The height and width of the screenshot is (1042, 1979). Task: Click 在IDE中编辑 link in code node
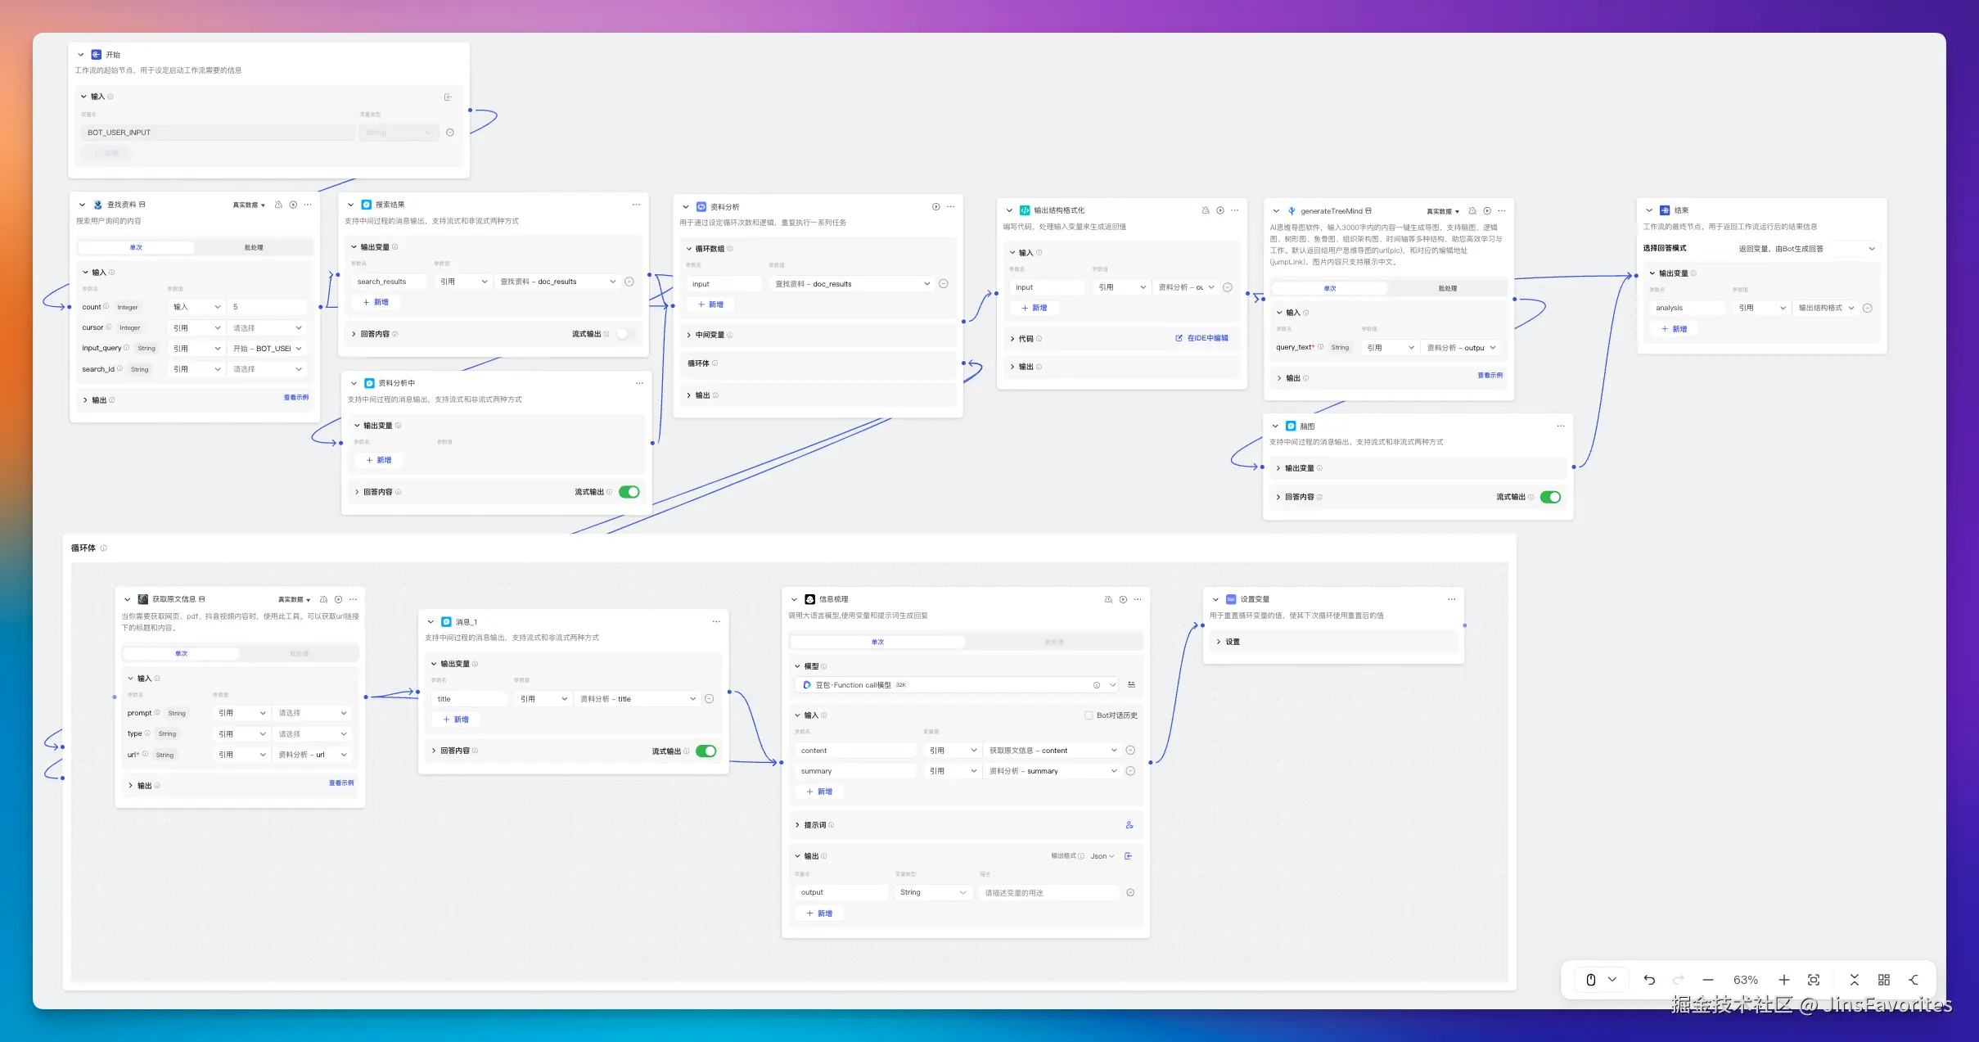point(1201,338)
